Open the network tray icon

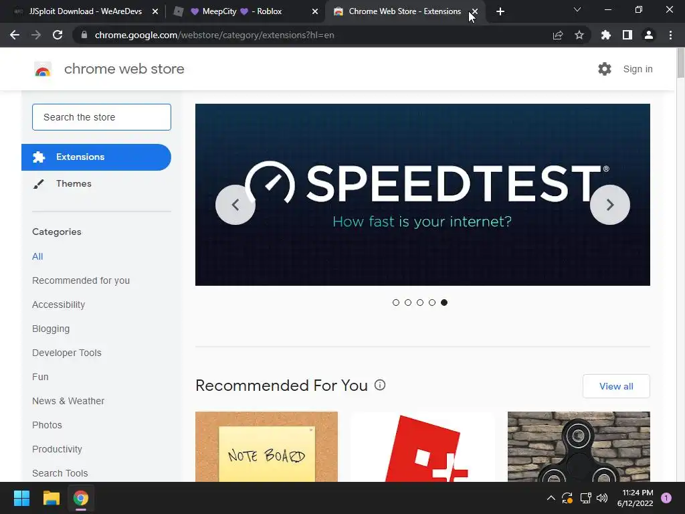point(585,498)
